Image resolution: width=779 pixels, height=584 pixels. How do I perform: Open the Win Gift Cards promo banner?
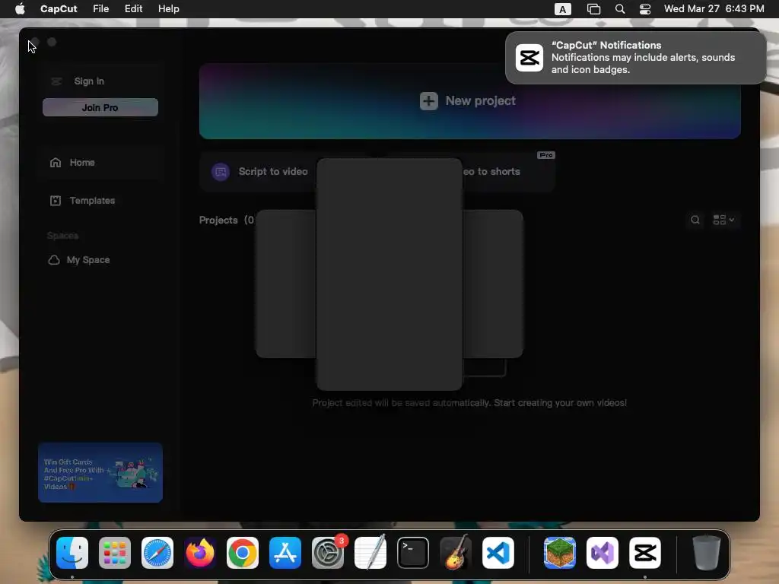(100, 472)
